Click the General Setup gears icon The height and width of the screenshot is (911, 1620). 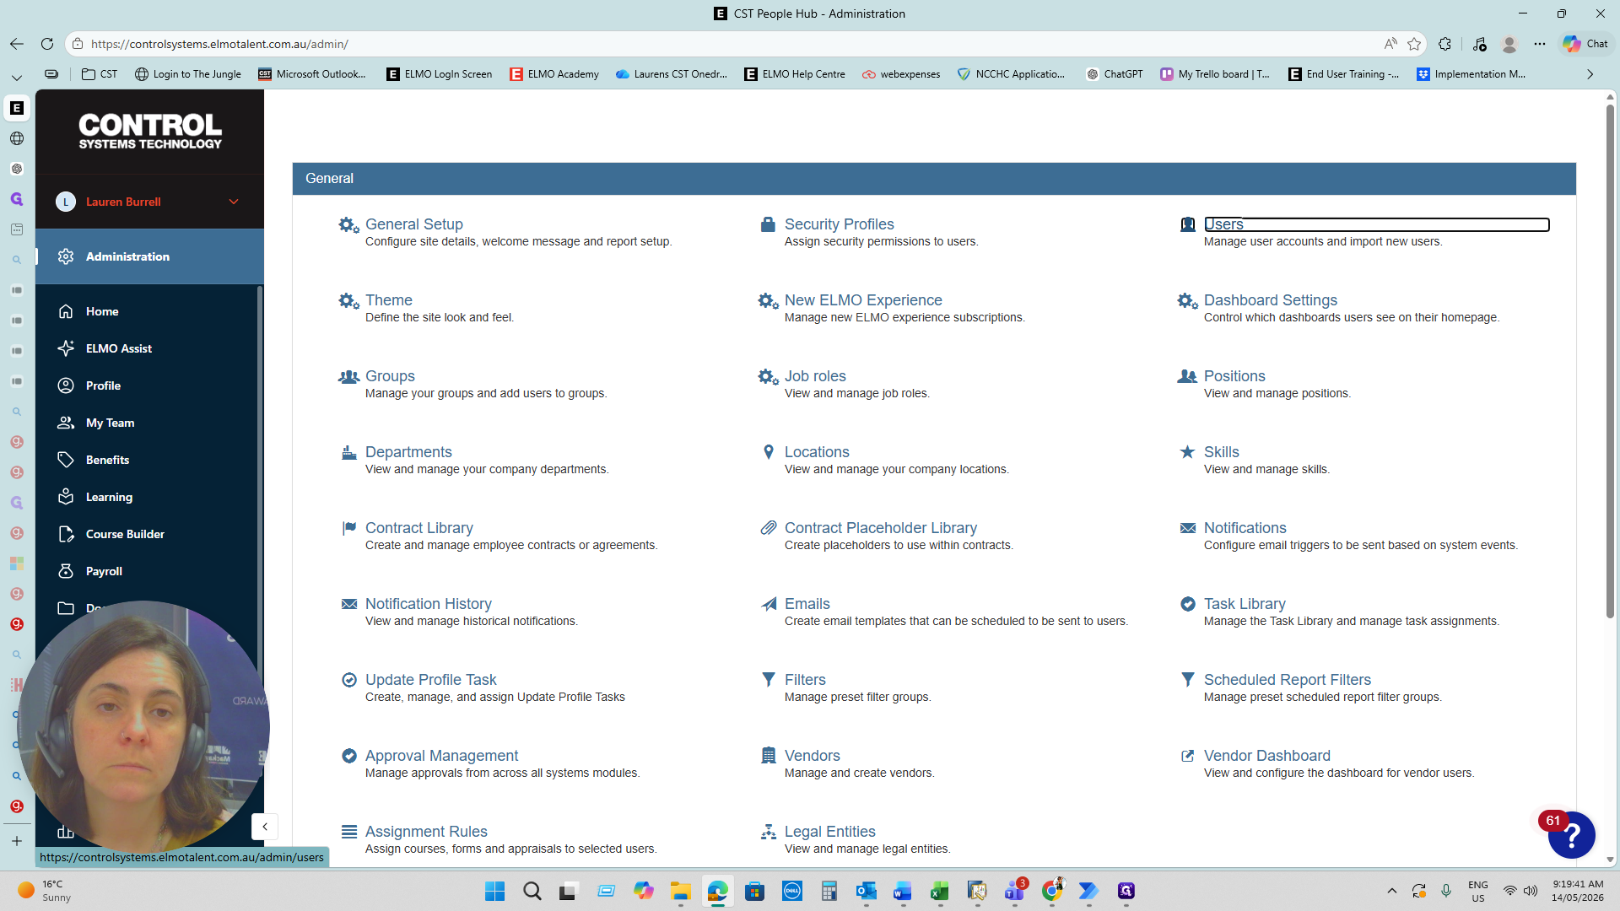tap(348, 224)
